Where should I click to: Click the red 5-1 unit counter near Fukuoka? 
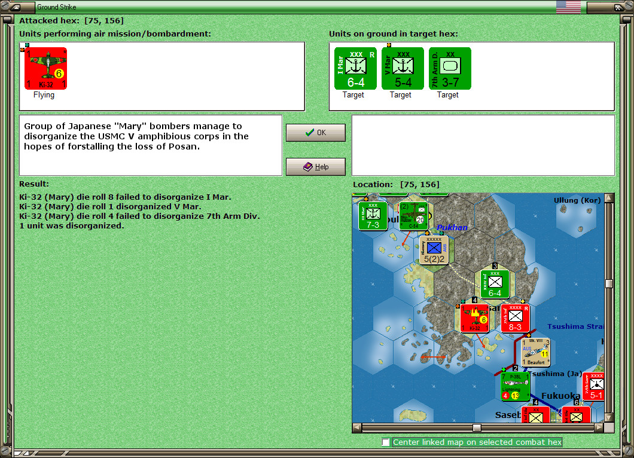(593, 387)
